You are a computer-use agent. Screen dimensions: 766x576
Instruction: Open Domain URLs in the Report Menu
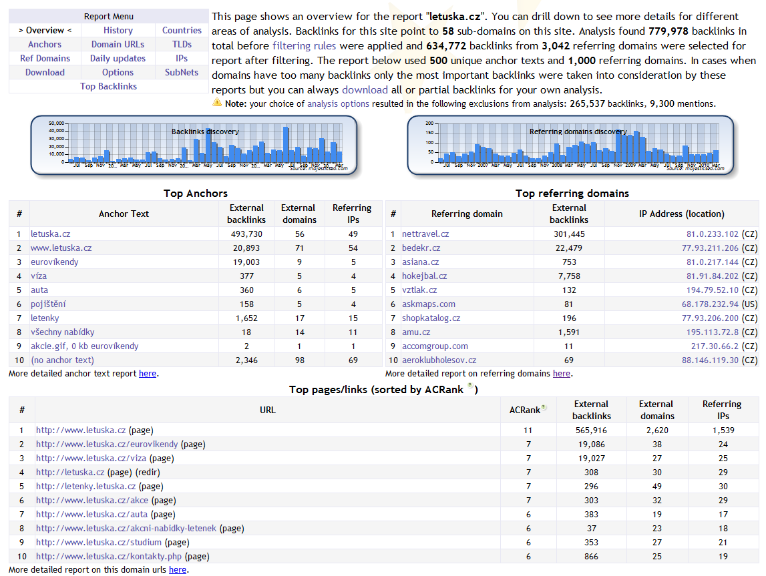coord(118,45)
